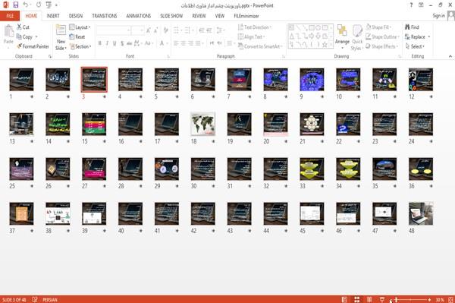
Task: Click the Find button
Action: click(x=412, y=27)
